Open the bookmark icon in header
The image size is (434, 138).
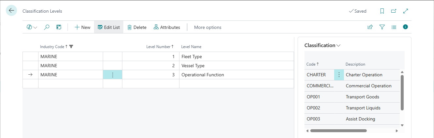click(382, 11)
